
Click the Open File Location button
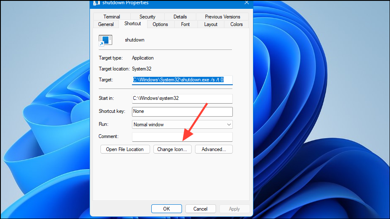coord(125,149)
